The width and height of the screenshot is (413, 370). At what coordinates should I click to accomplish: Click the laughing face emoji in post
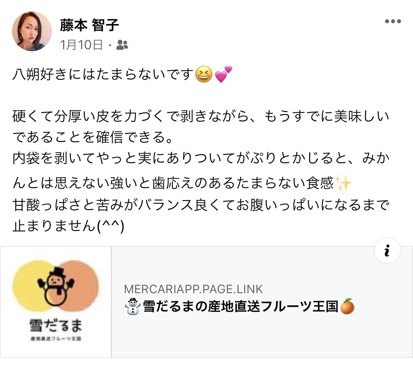pyautogui.click(x=204, y=74)
